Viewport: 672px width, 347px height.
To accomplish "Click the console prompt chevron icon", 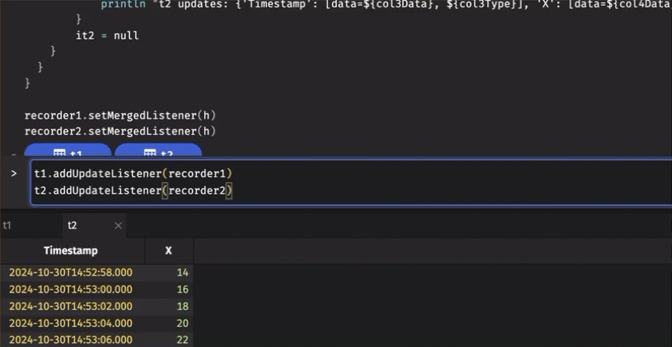I will (x=14, y=173).
